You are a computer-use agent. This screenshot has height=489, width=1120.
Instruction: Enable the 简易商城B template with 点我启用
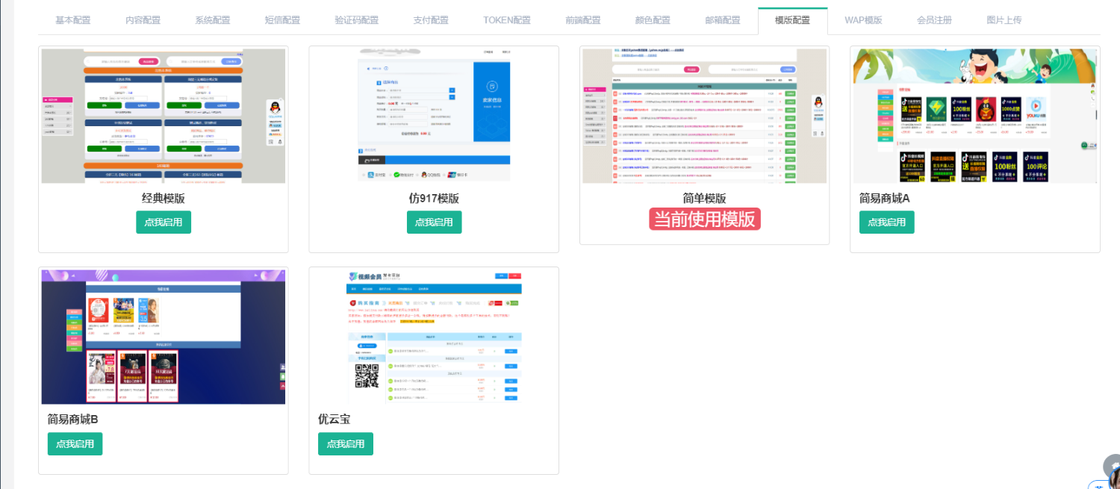coord(75,443)
